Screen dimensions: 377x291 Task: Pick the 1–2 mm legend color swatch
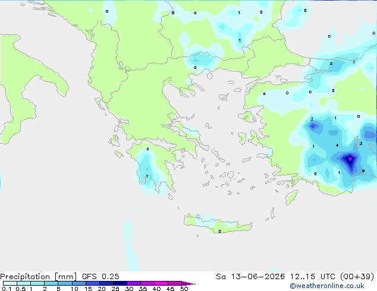coord(37,283)
